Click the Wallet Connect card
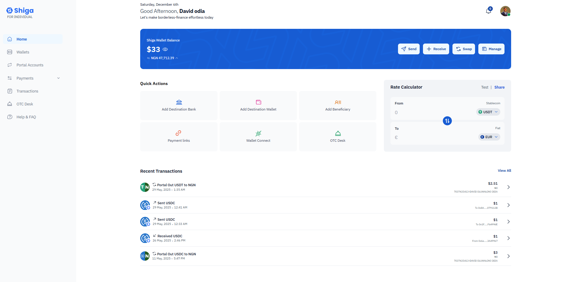The width and height of the screenshot is (574, 282). [258, 137]
